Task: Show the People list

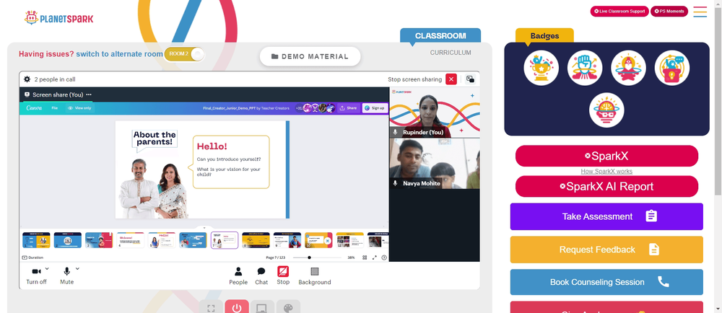Action: (238, 275)
